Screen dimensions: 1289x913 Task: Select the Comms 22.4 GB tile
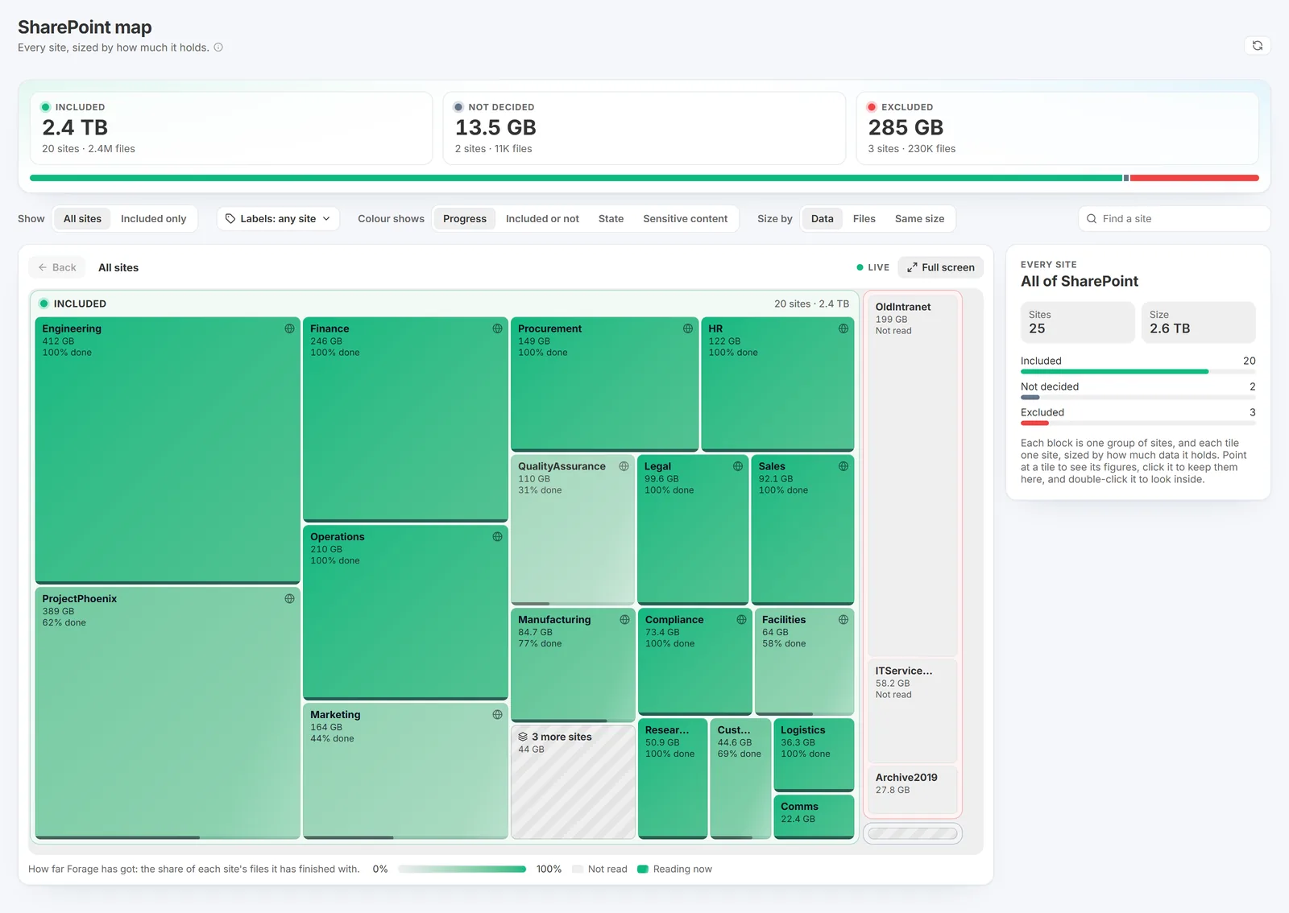pyautogui.click(x=814, y=816)
